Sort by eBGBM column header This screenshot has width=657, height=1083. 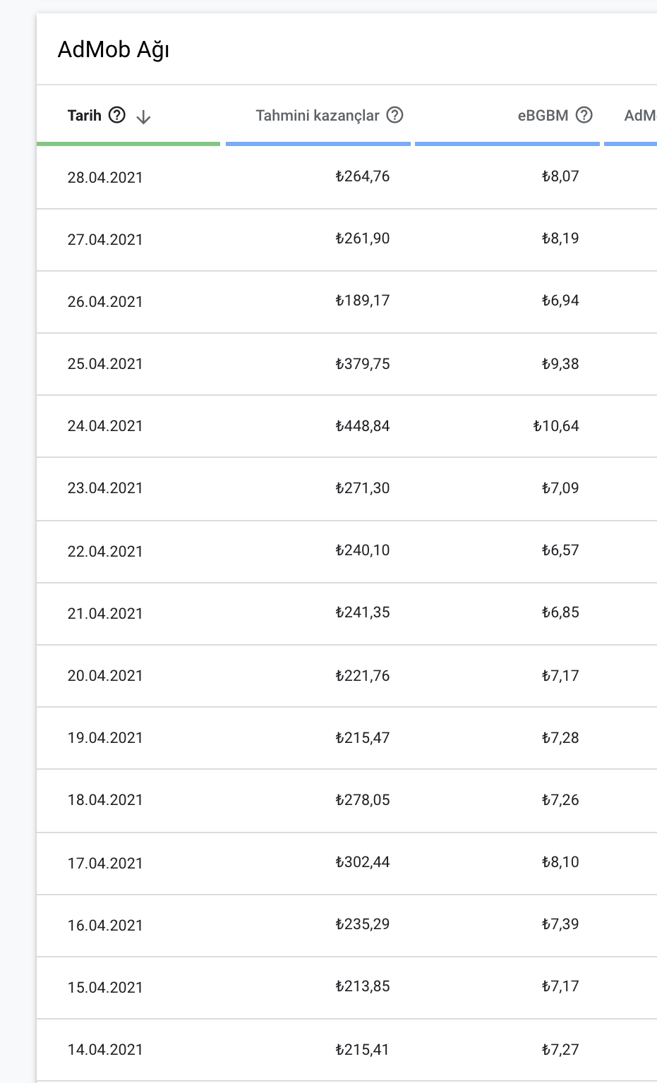pyautogui.click(x=543, y=115)
